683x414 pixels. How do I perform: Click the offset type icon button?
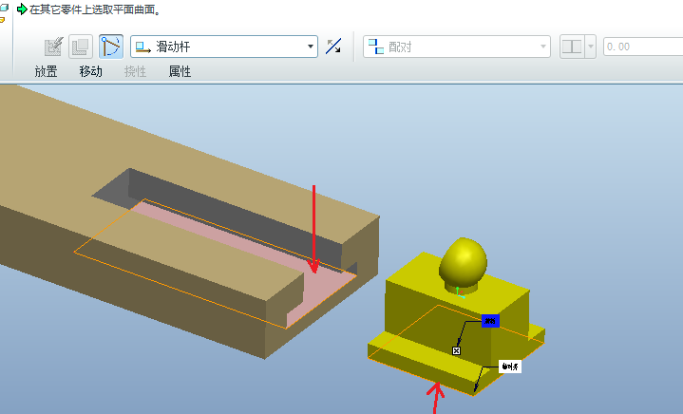572,47
